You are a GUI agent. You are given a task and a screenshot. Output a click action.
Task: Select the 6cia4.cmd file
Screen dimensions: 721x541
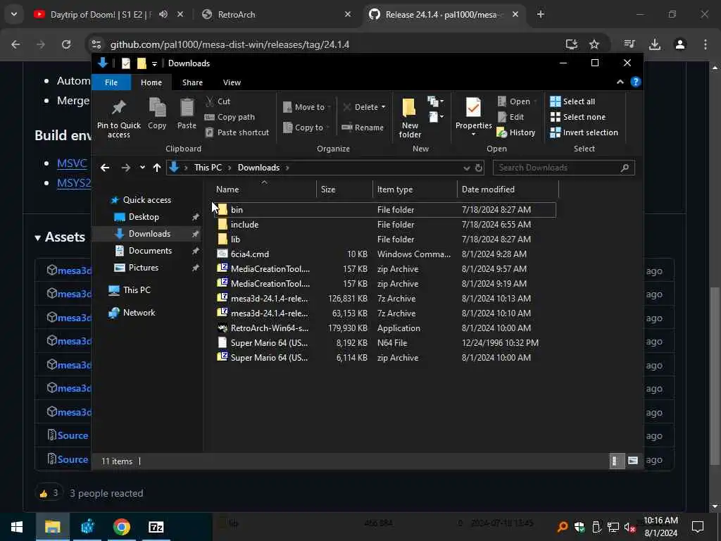pyautogui.click(x=384, y=254)
